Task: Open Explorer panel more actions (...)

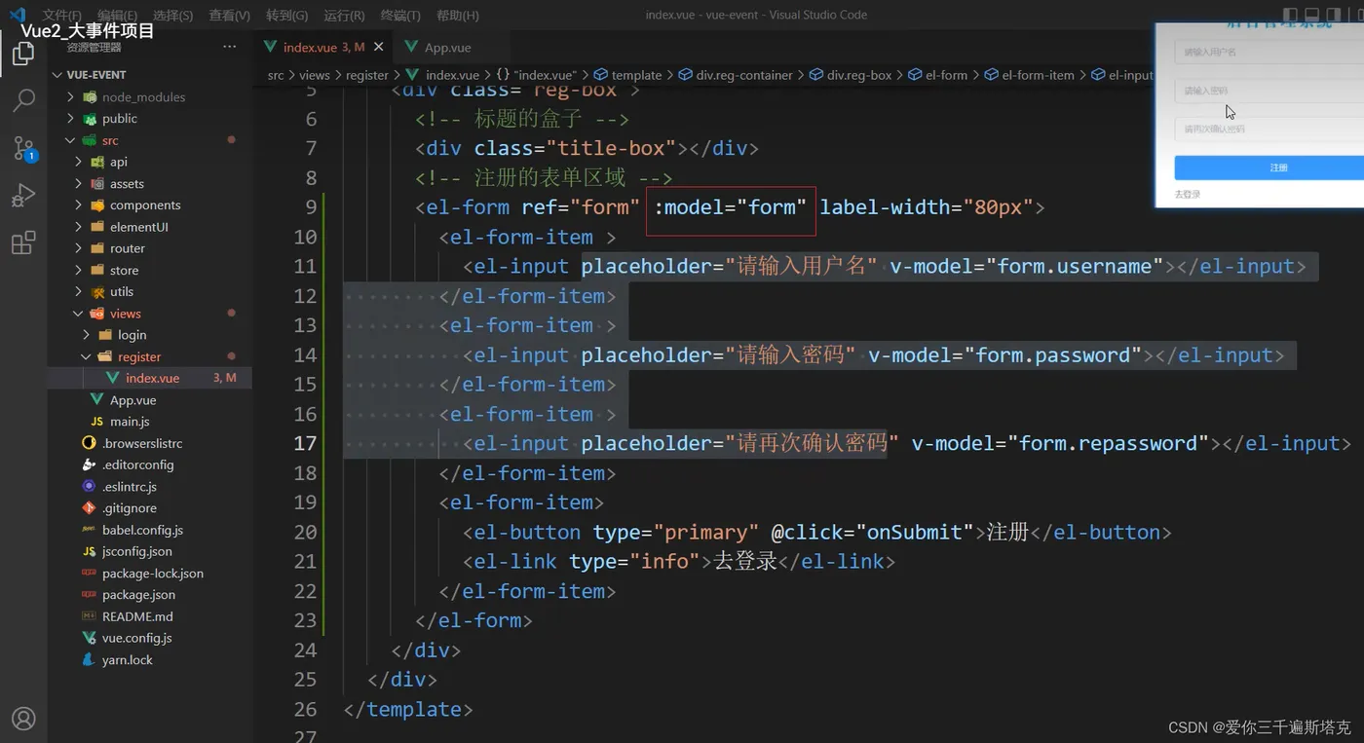Action: [229, 47]
